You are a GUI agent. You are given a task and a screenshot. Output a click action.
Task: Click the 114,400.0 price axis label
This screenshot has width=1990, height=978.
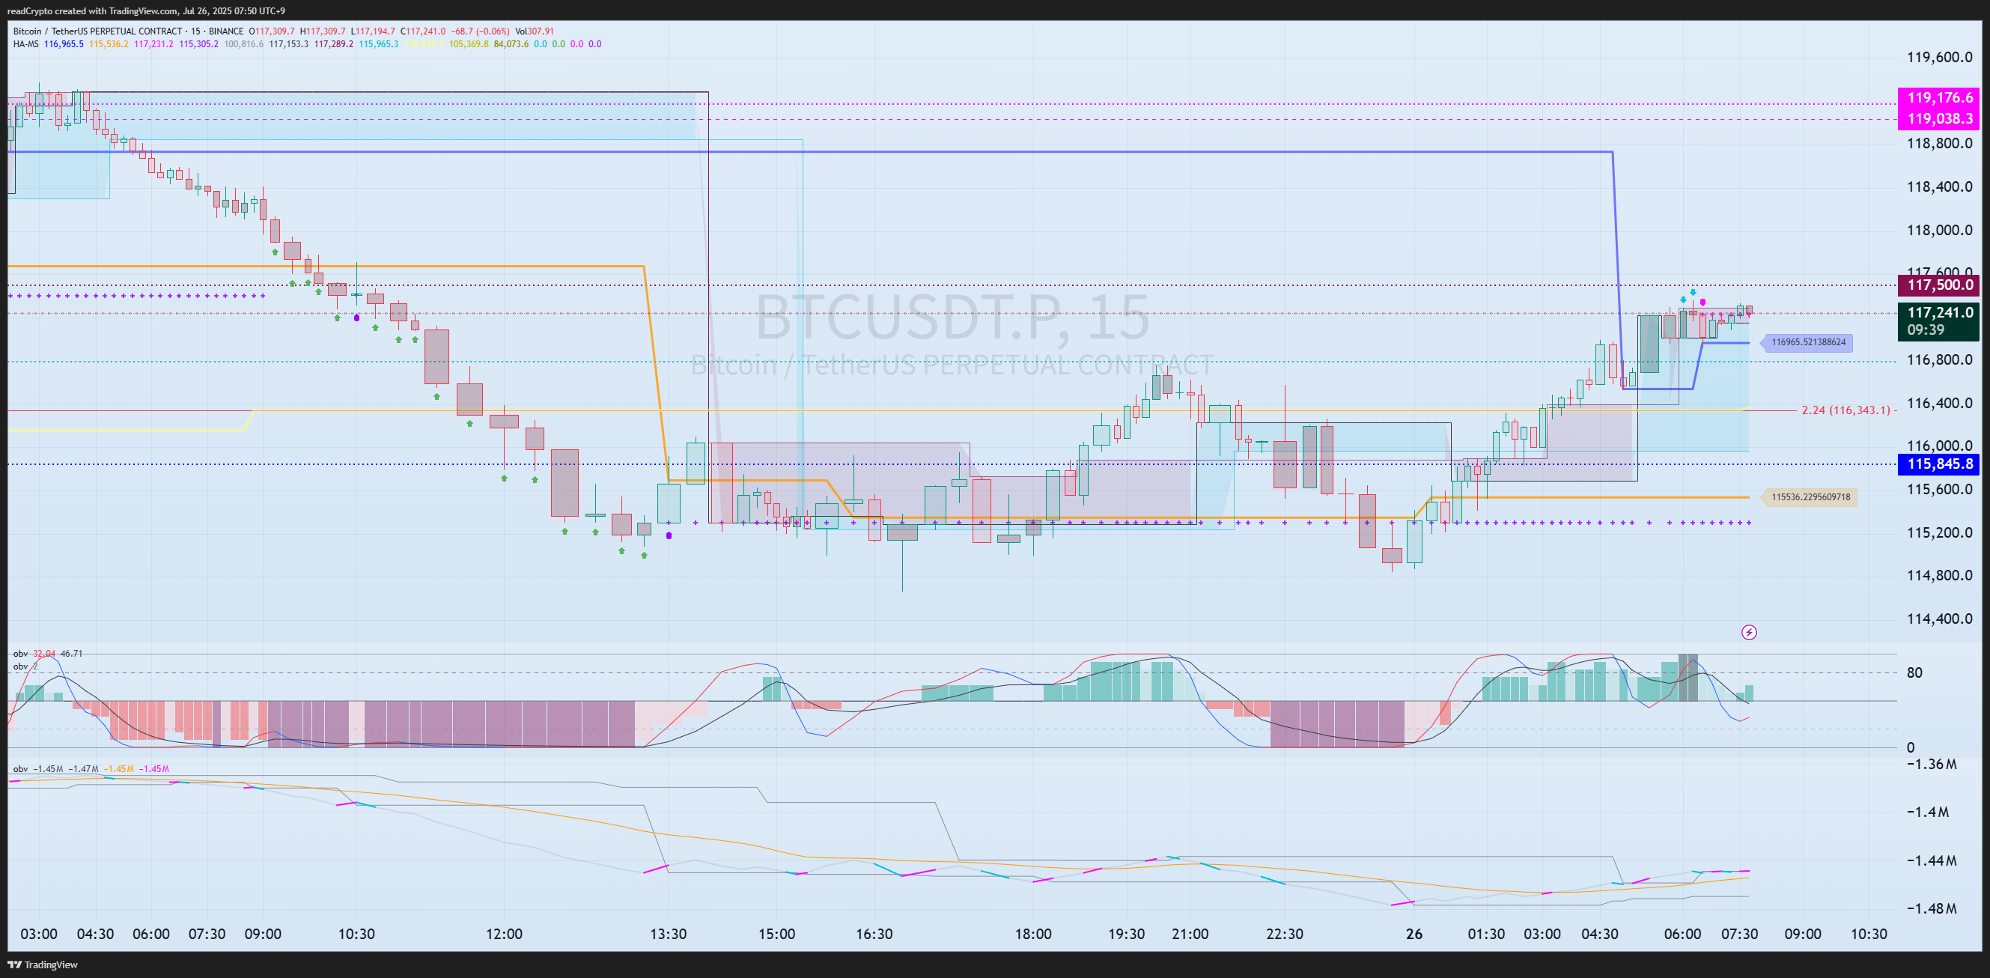pyautogui.click(x=1939, y=619)
